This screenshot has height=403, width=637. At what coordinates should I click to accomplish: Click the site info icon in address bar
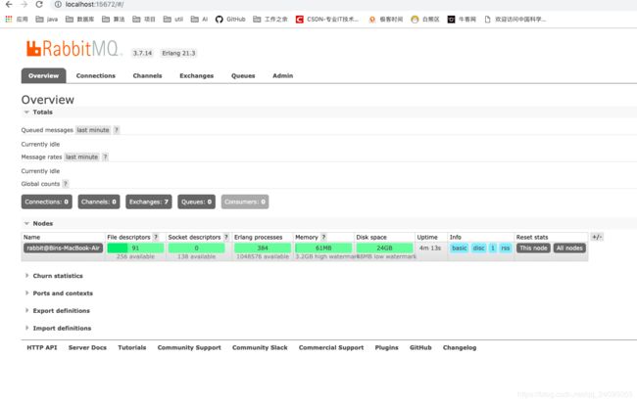(58, 5)
